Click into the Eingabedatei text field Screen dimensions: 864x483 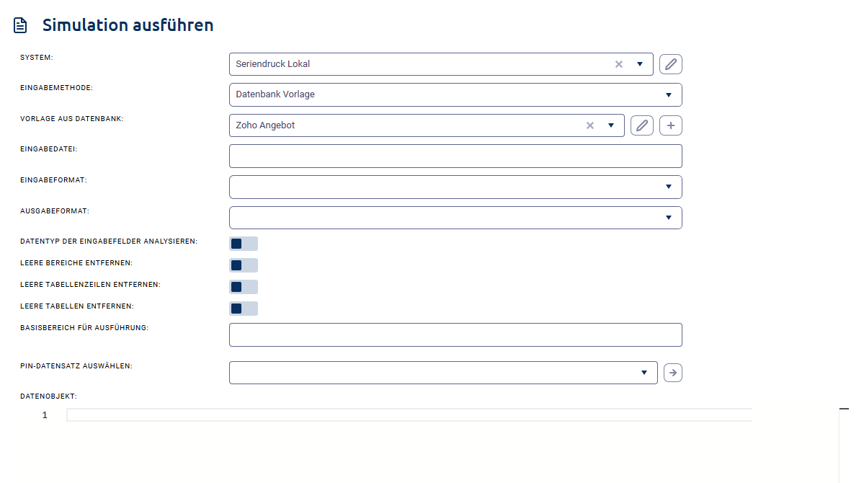point(455,156)
